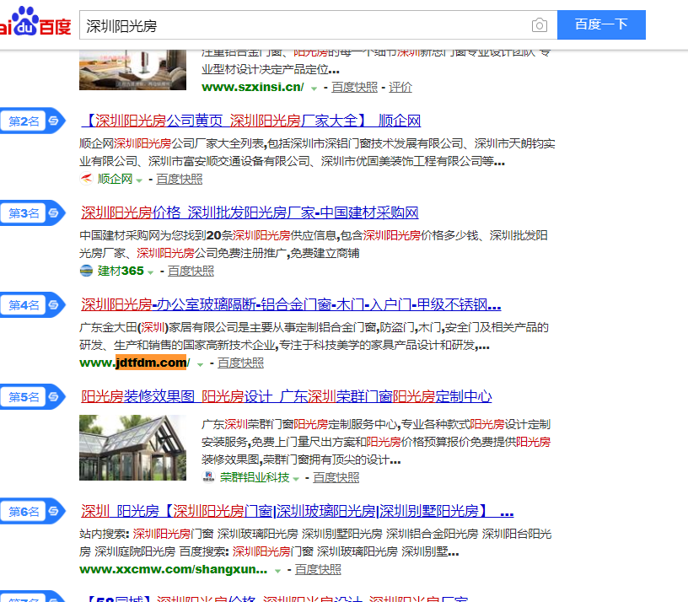Click the sunroom thumbnail in 荣群门窗 result
Image resolution: width=688 pixels, height=602 pixels.
point(132,448)
